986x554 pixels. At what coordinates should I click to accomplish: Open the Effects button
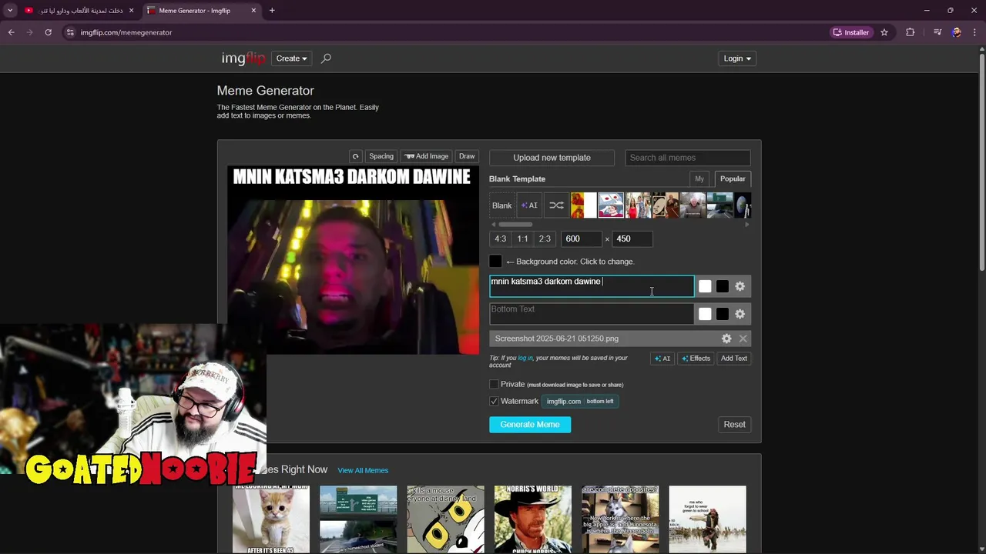[x=696, y=359]
